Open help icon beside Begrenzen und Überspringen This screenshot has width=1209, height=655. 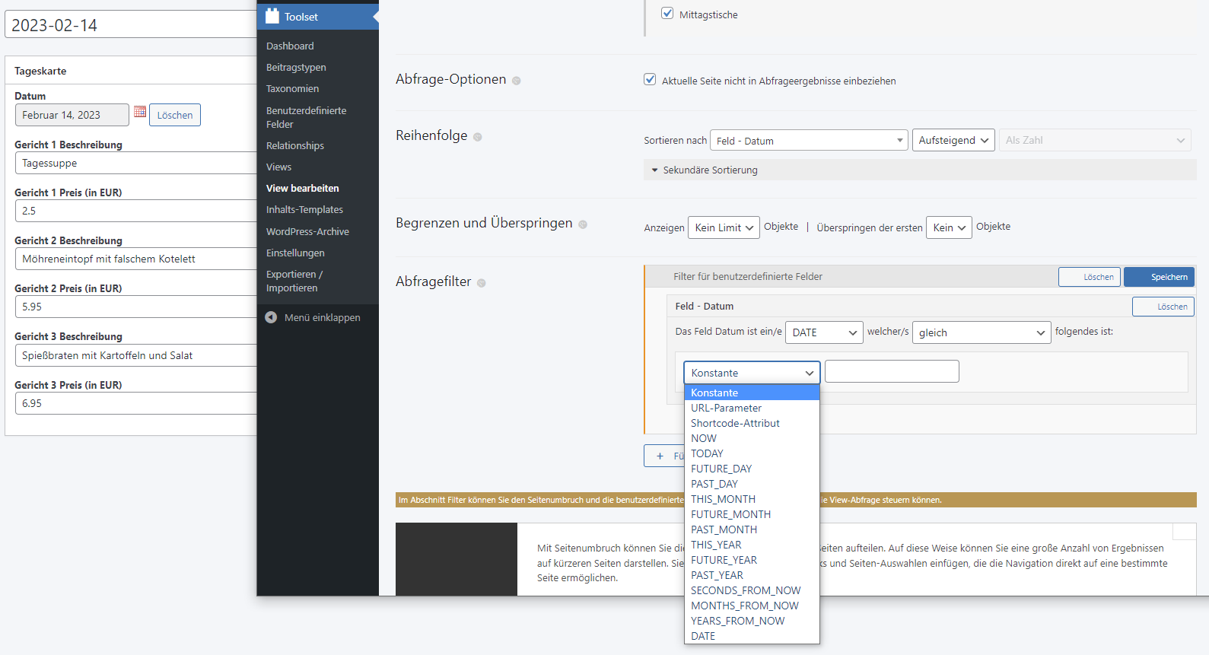583,224
